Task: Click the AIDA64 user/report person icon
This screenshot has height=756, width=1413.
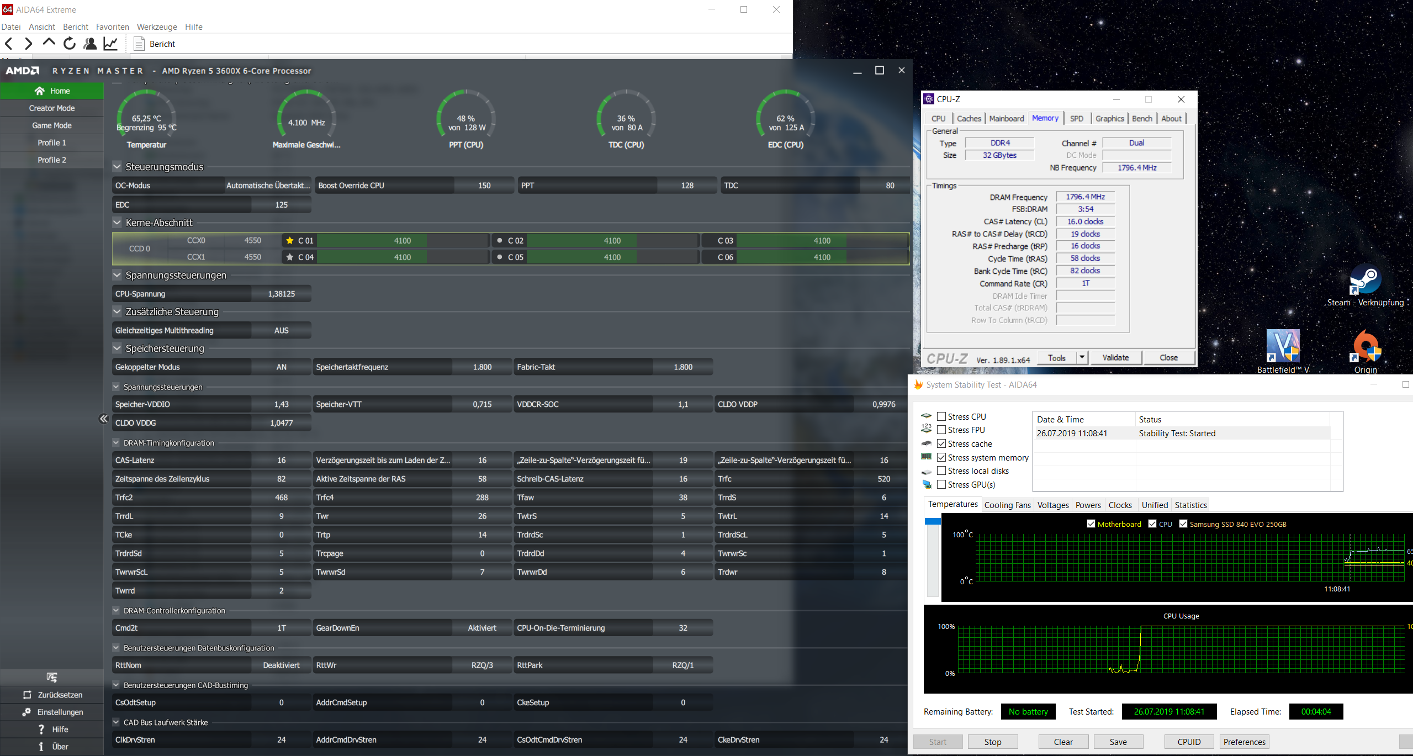Action: (90, 44)
